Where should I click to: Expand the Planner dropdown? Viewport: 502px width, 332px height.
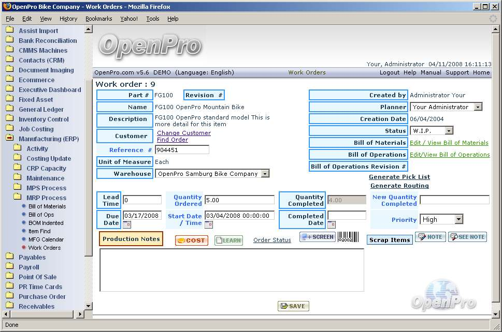477,107
